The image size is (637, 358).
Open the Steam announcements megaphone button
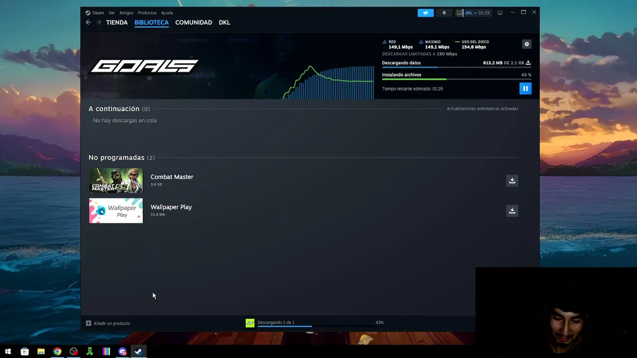click(425, 13)
